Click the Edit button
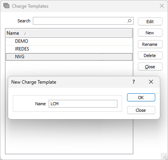Screen dimensions: 168x160 pyautogui.click(x=150, y=22)
